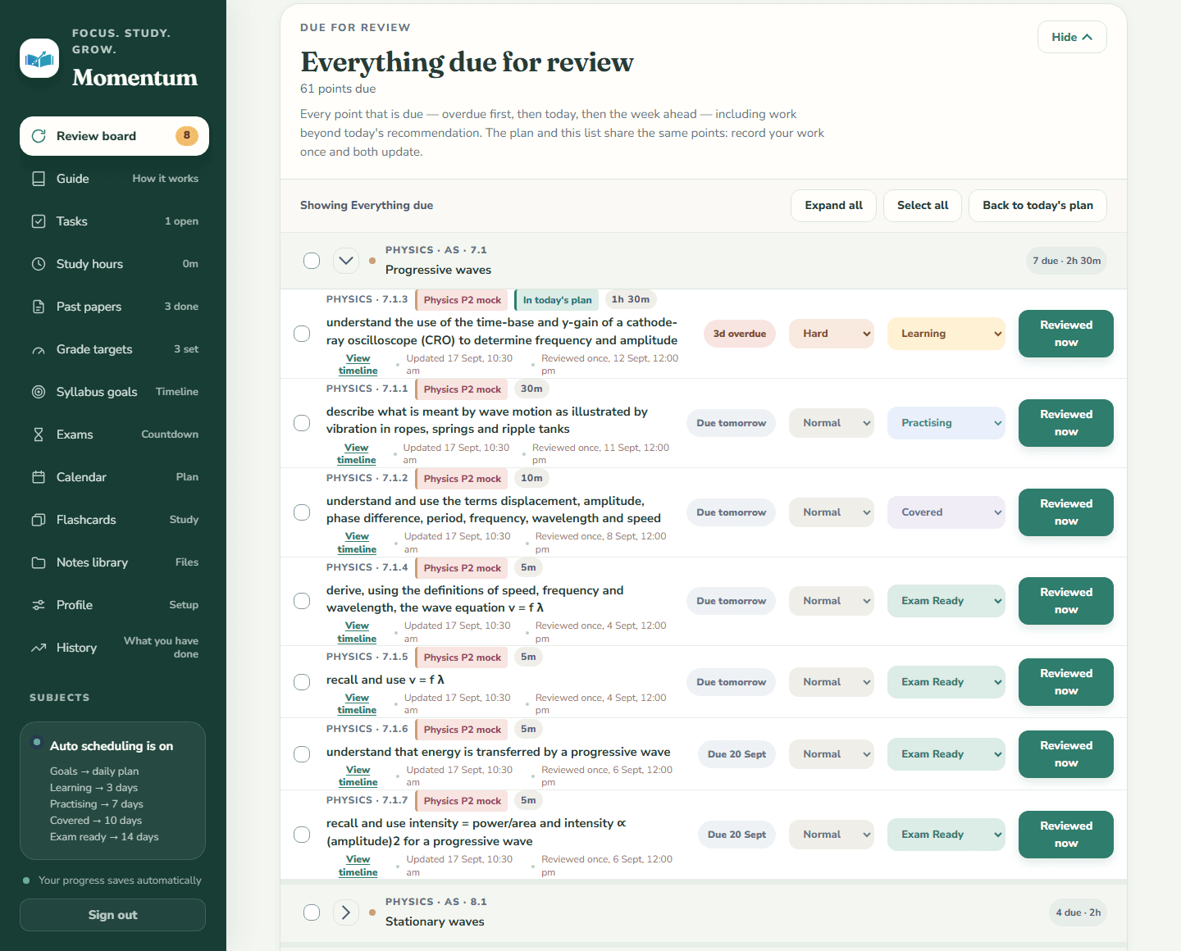Click the Profile sliders icon
The image size is (1181, 951).
point(39,605)
